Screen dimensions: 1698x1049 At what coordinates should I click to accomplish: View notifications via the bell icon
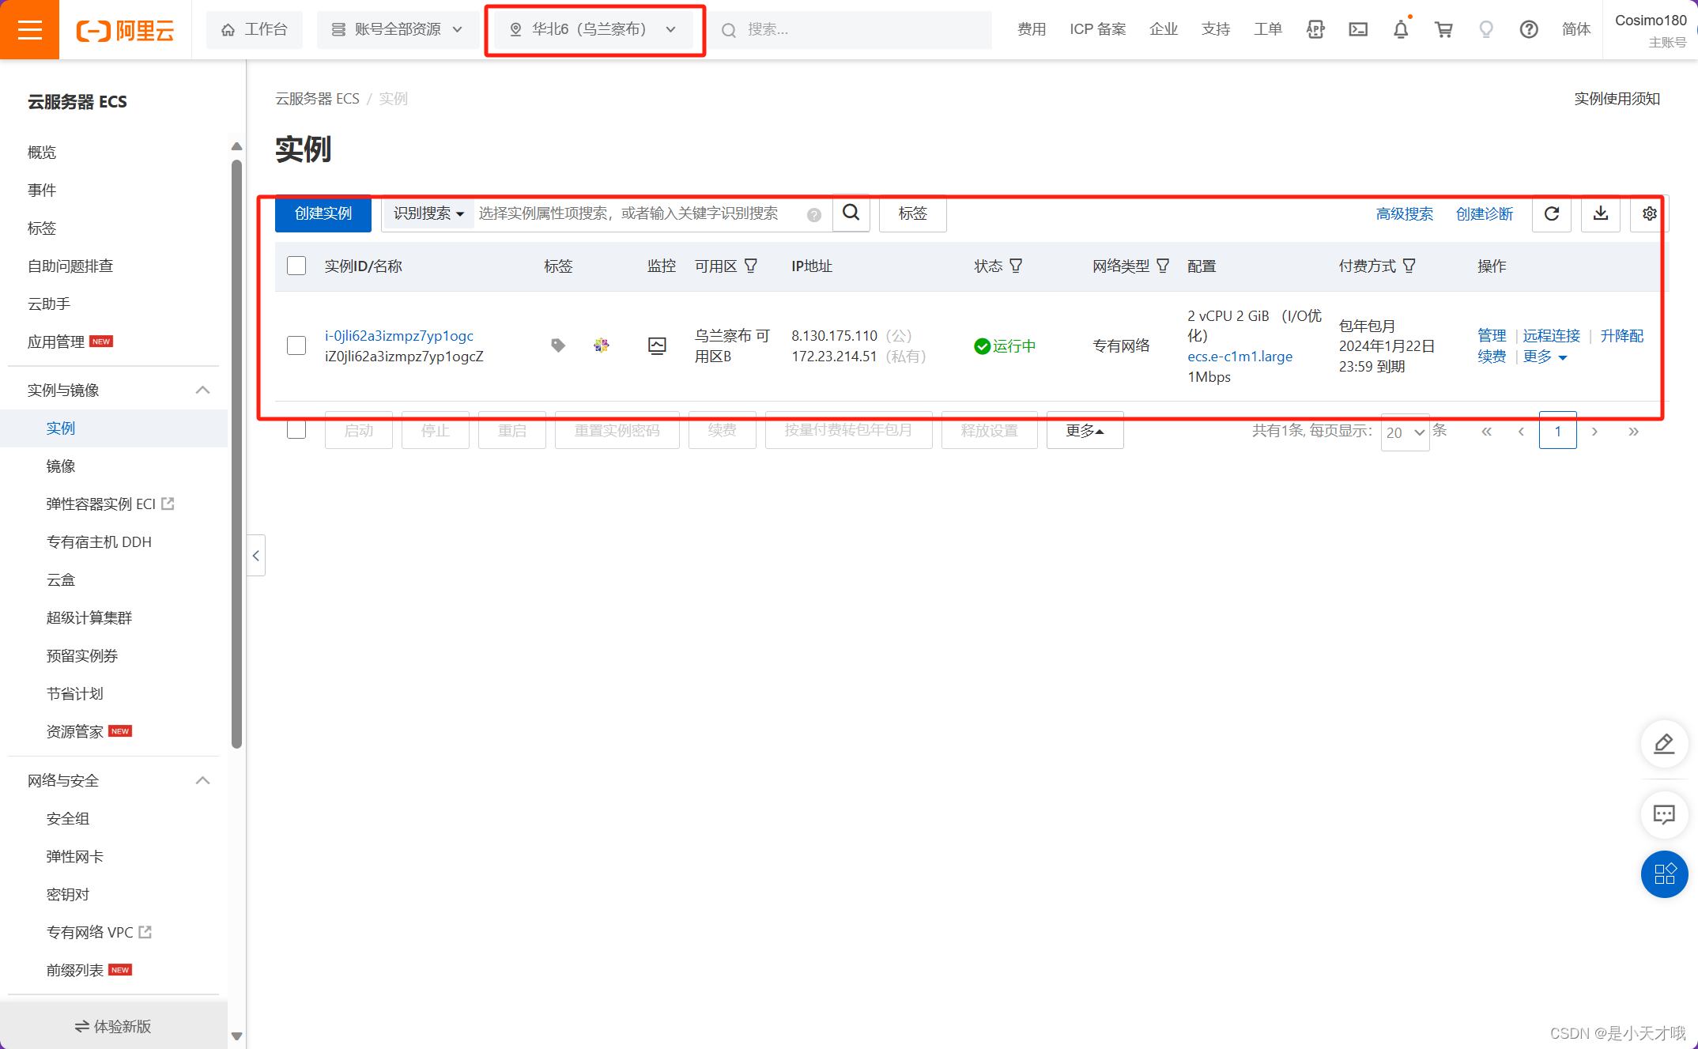click(1401, 29)
